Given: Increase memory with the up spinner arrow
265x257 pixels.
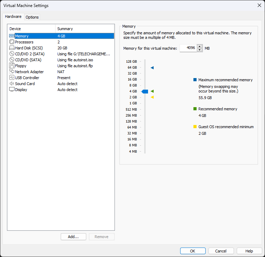Looking at the screenshot, I should 200,46.
